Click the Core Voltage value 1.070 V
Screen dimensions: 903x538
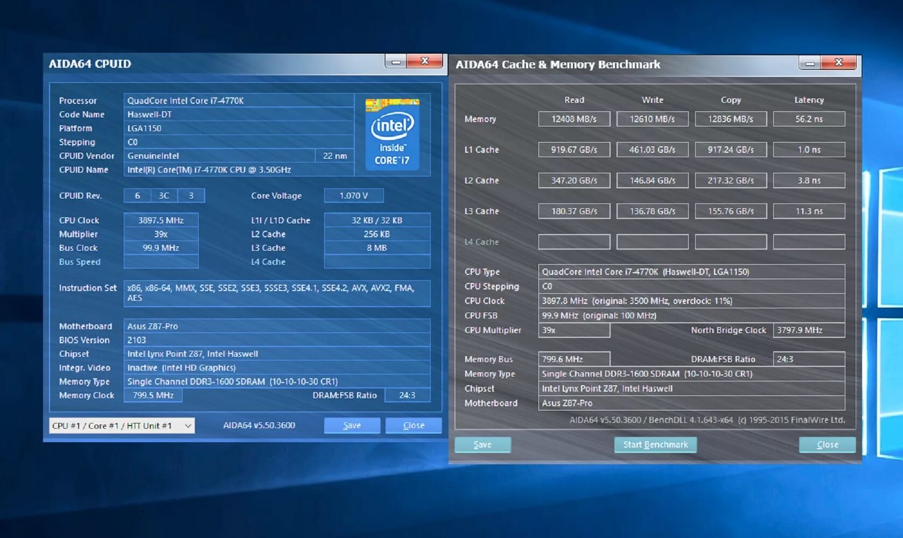[354, 195]
